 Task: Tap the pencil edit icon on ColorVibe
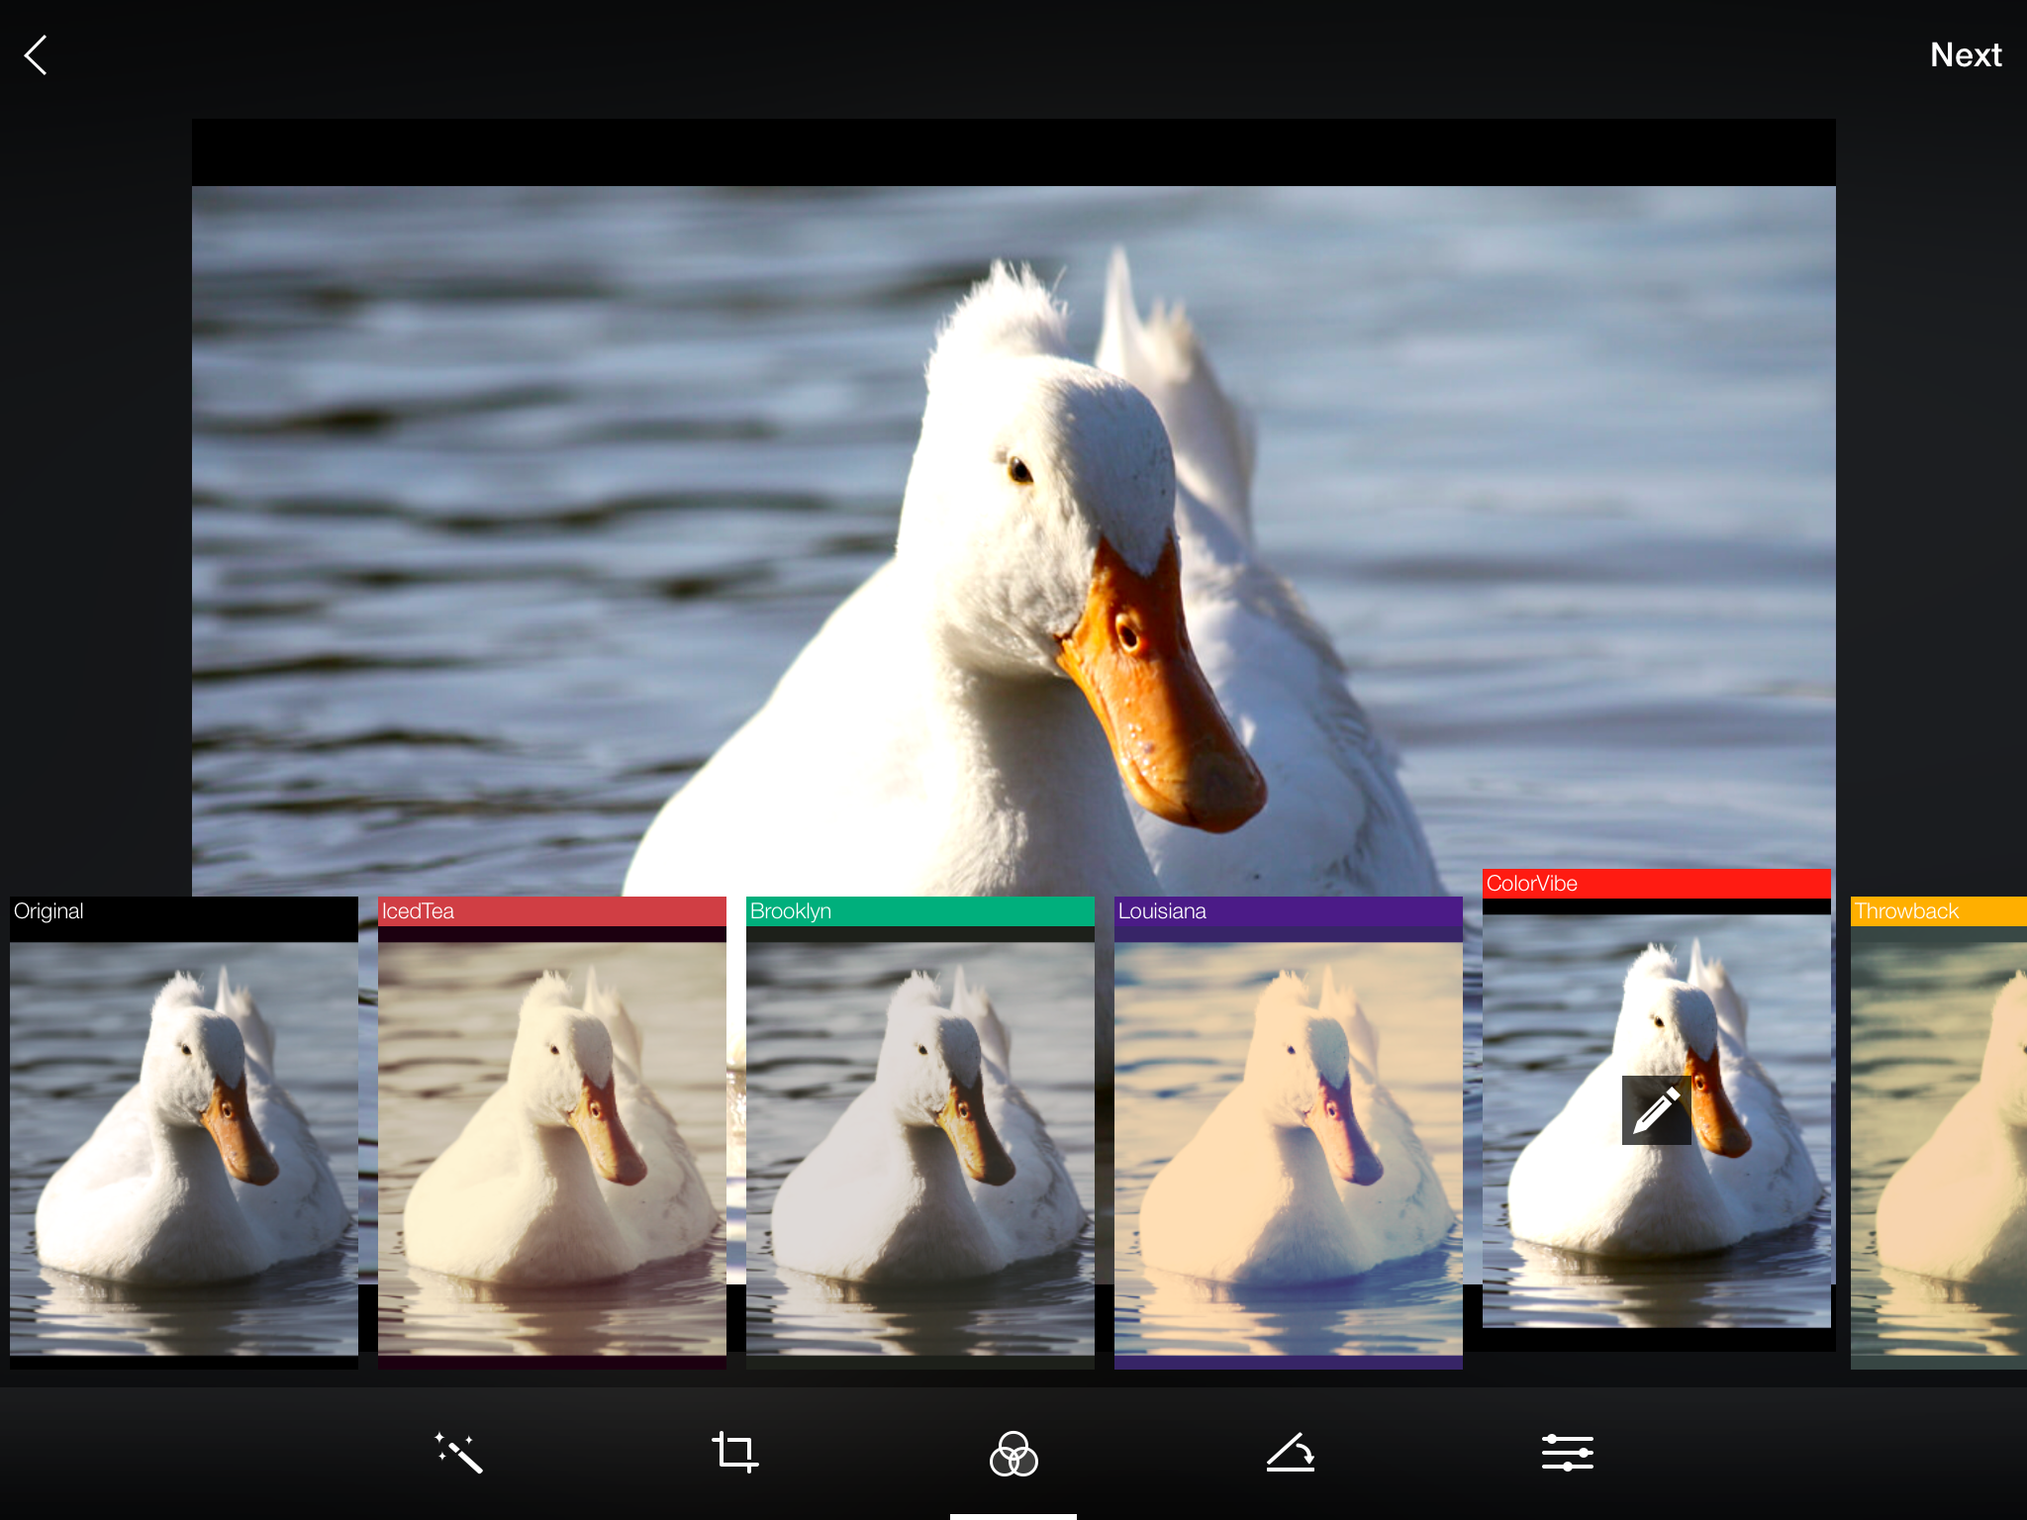pos(1657,1110)
